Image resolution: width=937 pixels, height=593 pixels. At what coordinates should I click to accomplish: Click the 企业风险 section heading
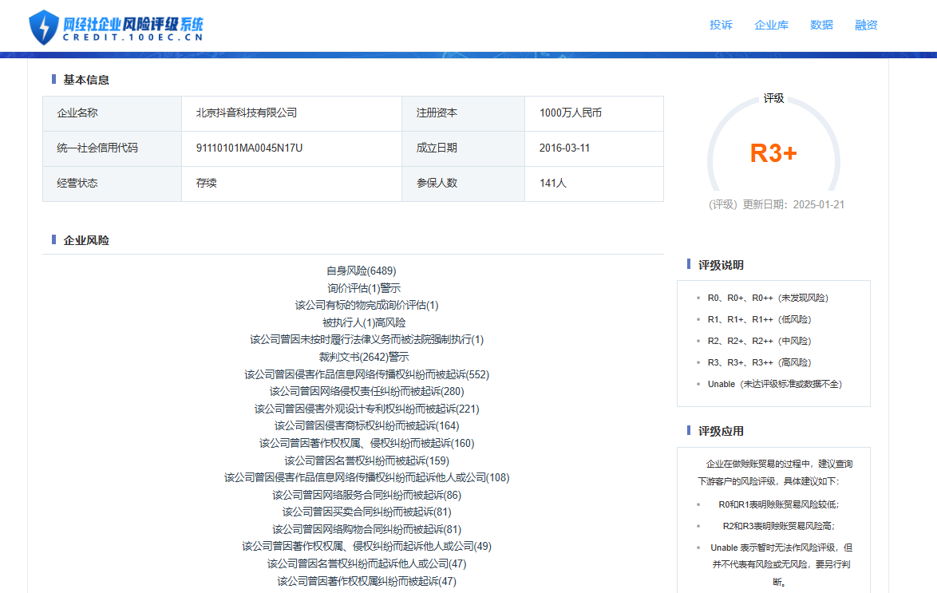(86, 240)
